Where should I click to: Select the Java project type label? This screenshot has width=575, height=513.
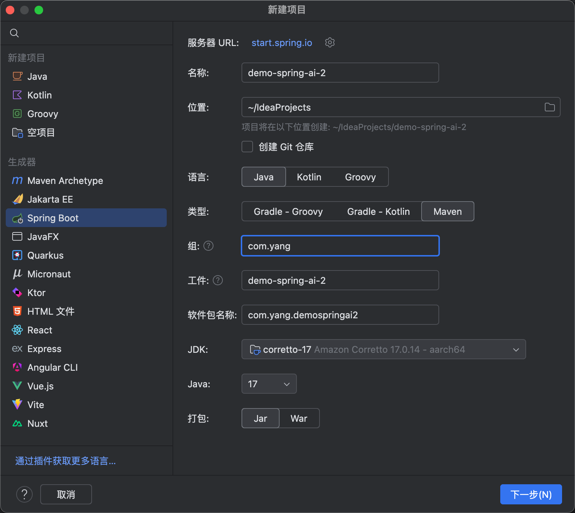(37, 77)
